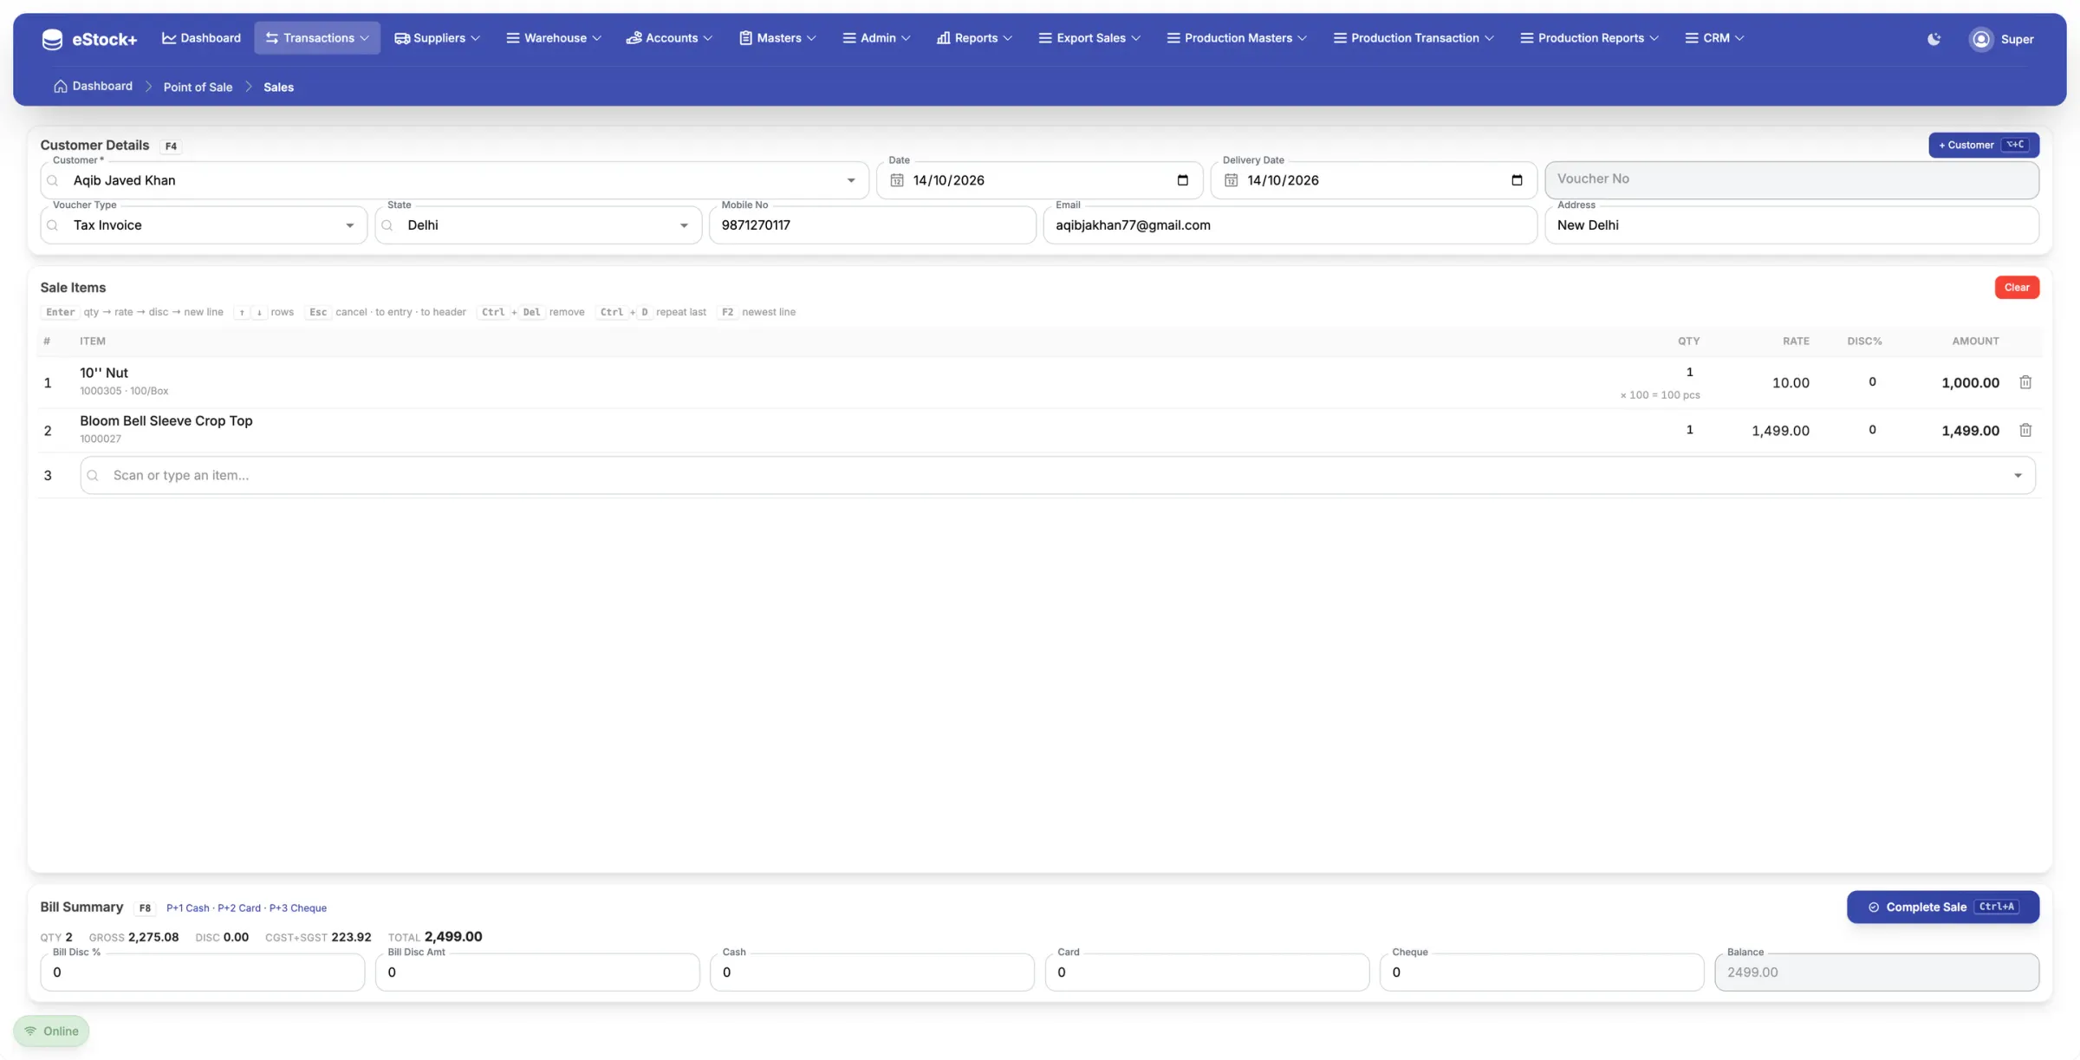Open the Warehouse menu
The height and width of the screenshot is (1060, 2080).
(x=554, y=38)
